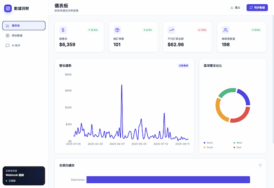Click the Electronics bar in category chart

point(168,179)
